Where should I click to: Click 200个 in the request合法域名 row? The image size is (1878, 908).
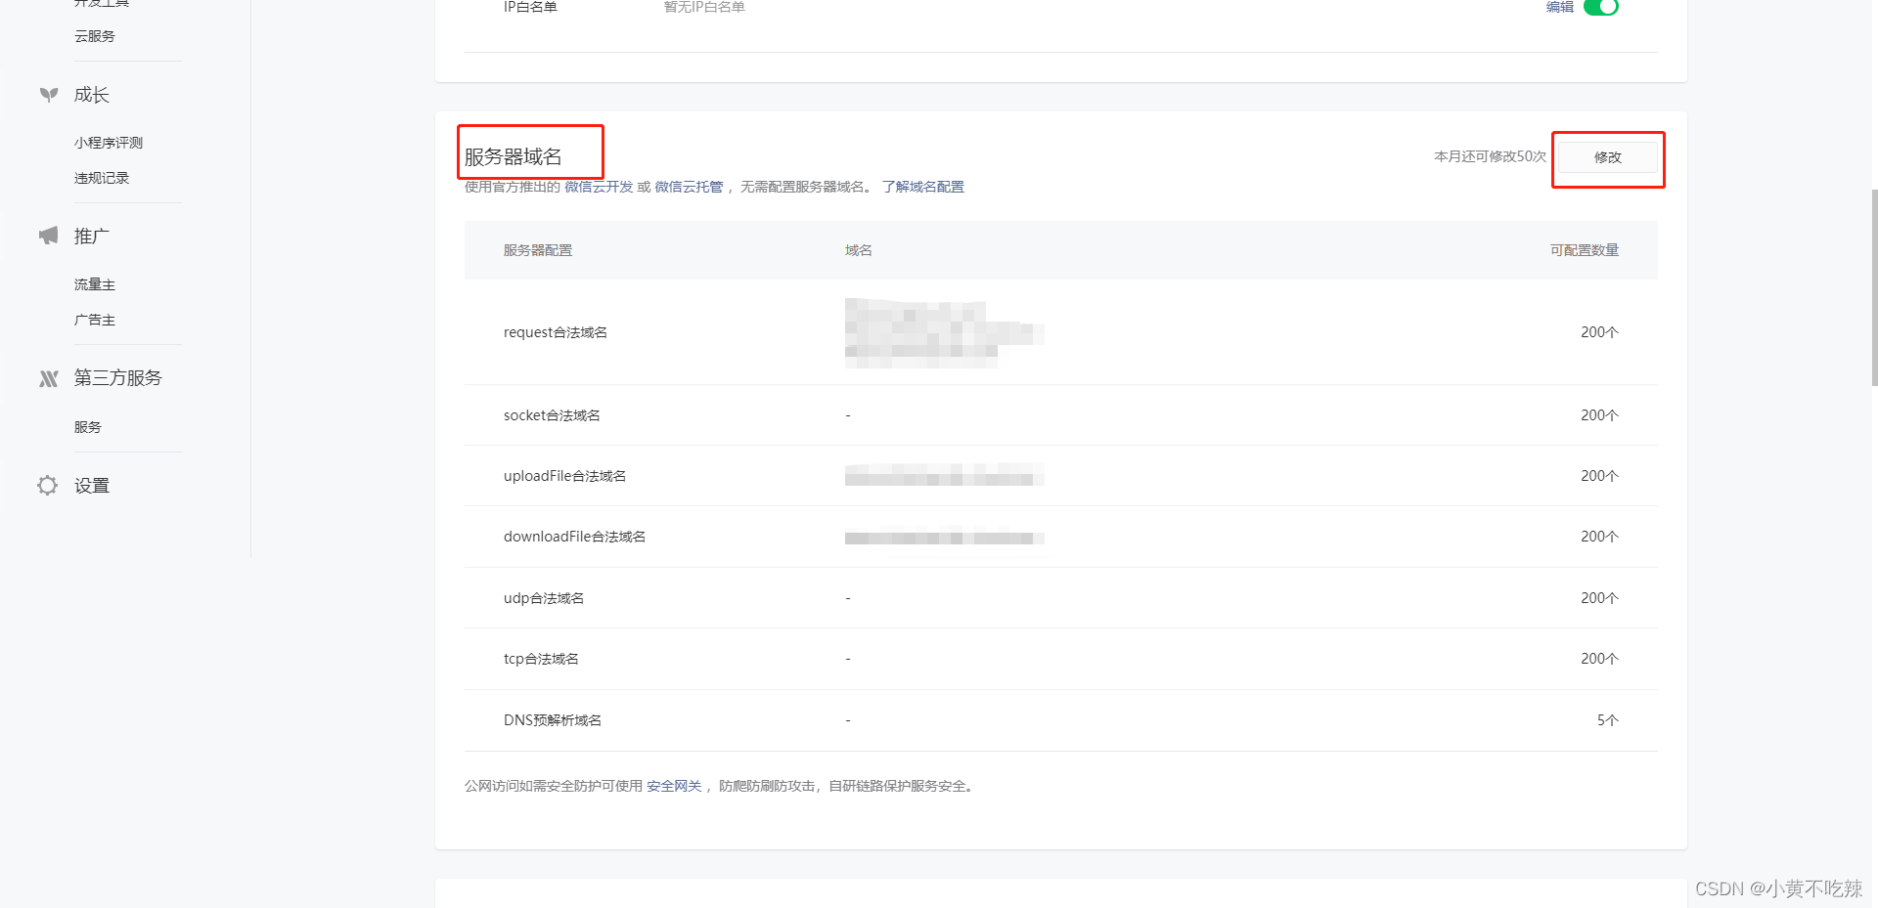(x=1599, y=332)
